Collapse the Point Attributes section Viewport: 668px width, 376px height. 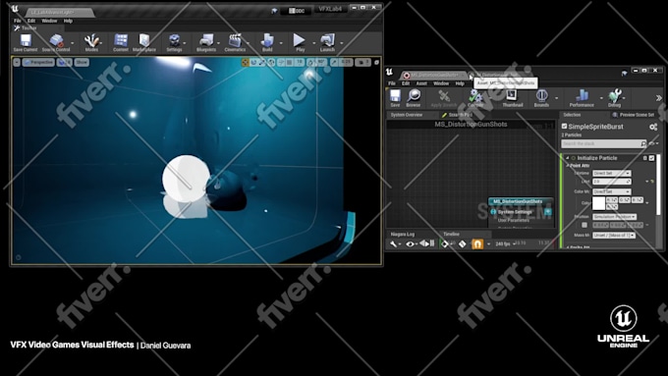pyautogui.click(x=568, y=165)
